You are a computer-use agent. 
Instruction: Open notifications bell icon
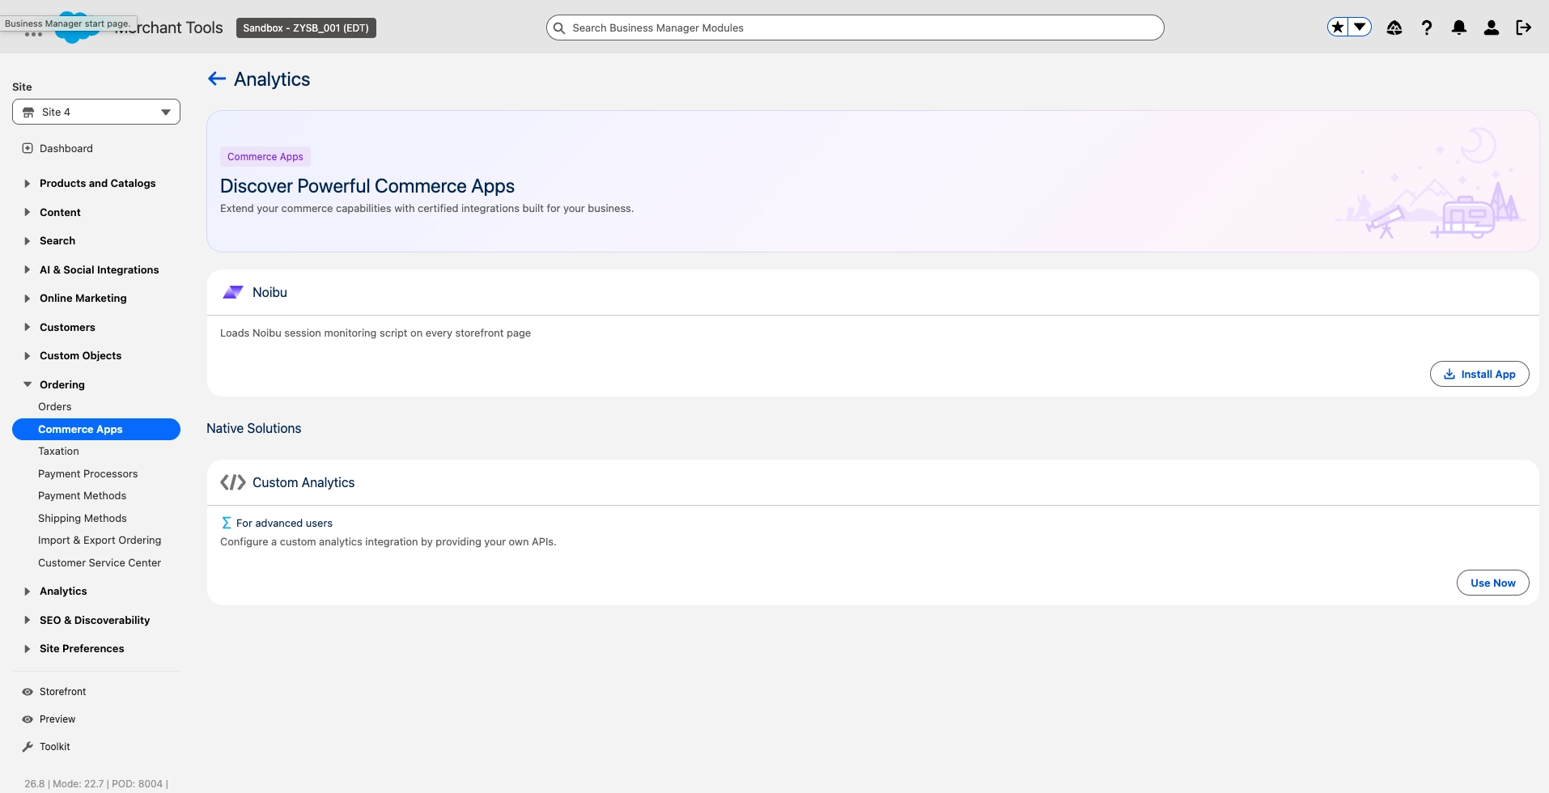point(1459,28)
